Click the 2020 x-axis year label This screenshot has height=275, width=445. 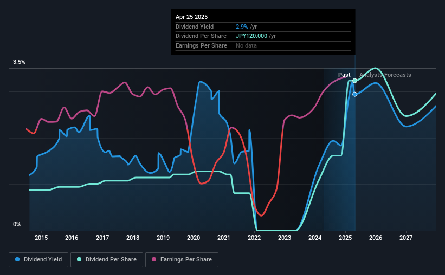[x=194, y=238]
